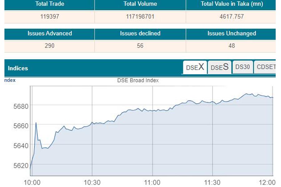This screenshot has height=187, width=281.
Task: Click the total trade value 119397
Action: pos(49,17)
